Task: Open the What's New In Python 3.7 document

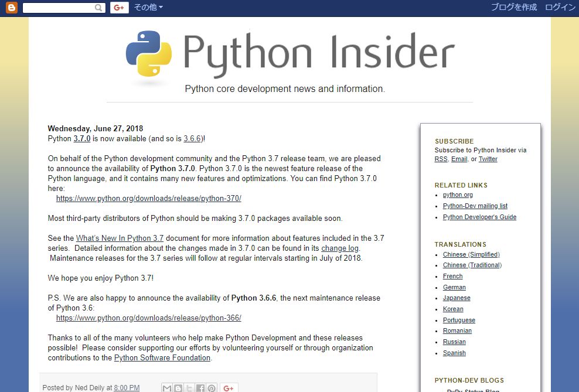Action: [x=119, y=238]
